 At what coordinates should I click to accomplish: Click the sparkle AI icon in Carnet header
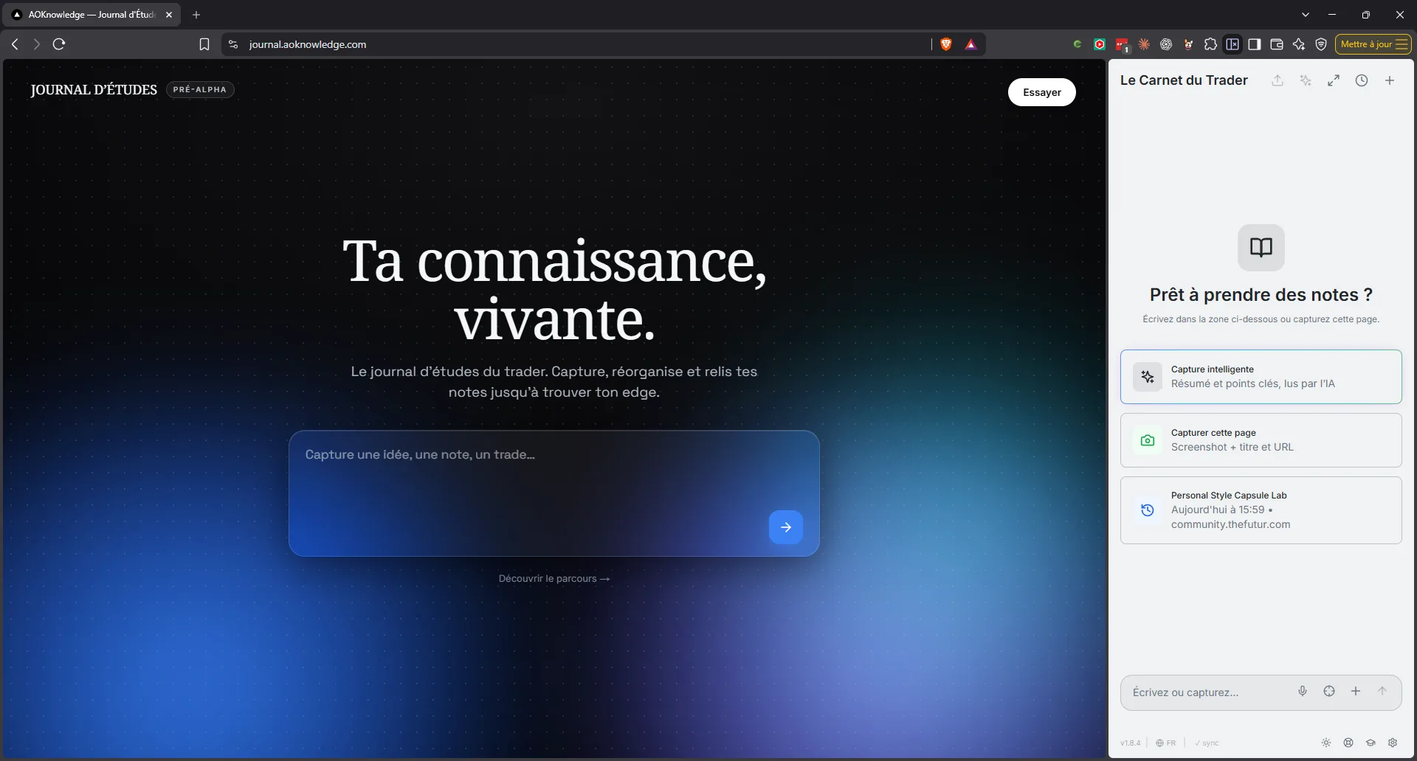coord(1306,80)
